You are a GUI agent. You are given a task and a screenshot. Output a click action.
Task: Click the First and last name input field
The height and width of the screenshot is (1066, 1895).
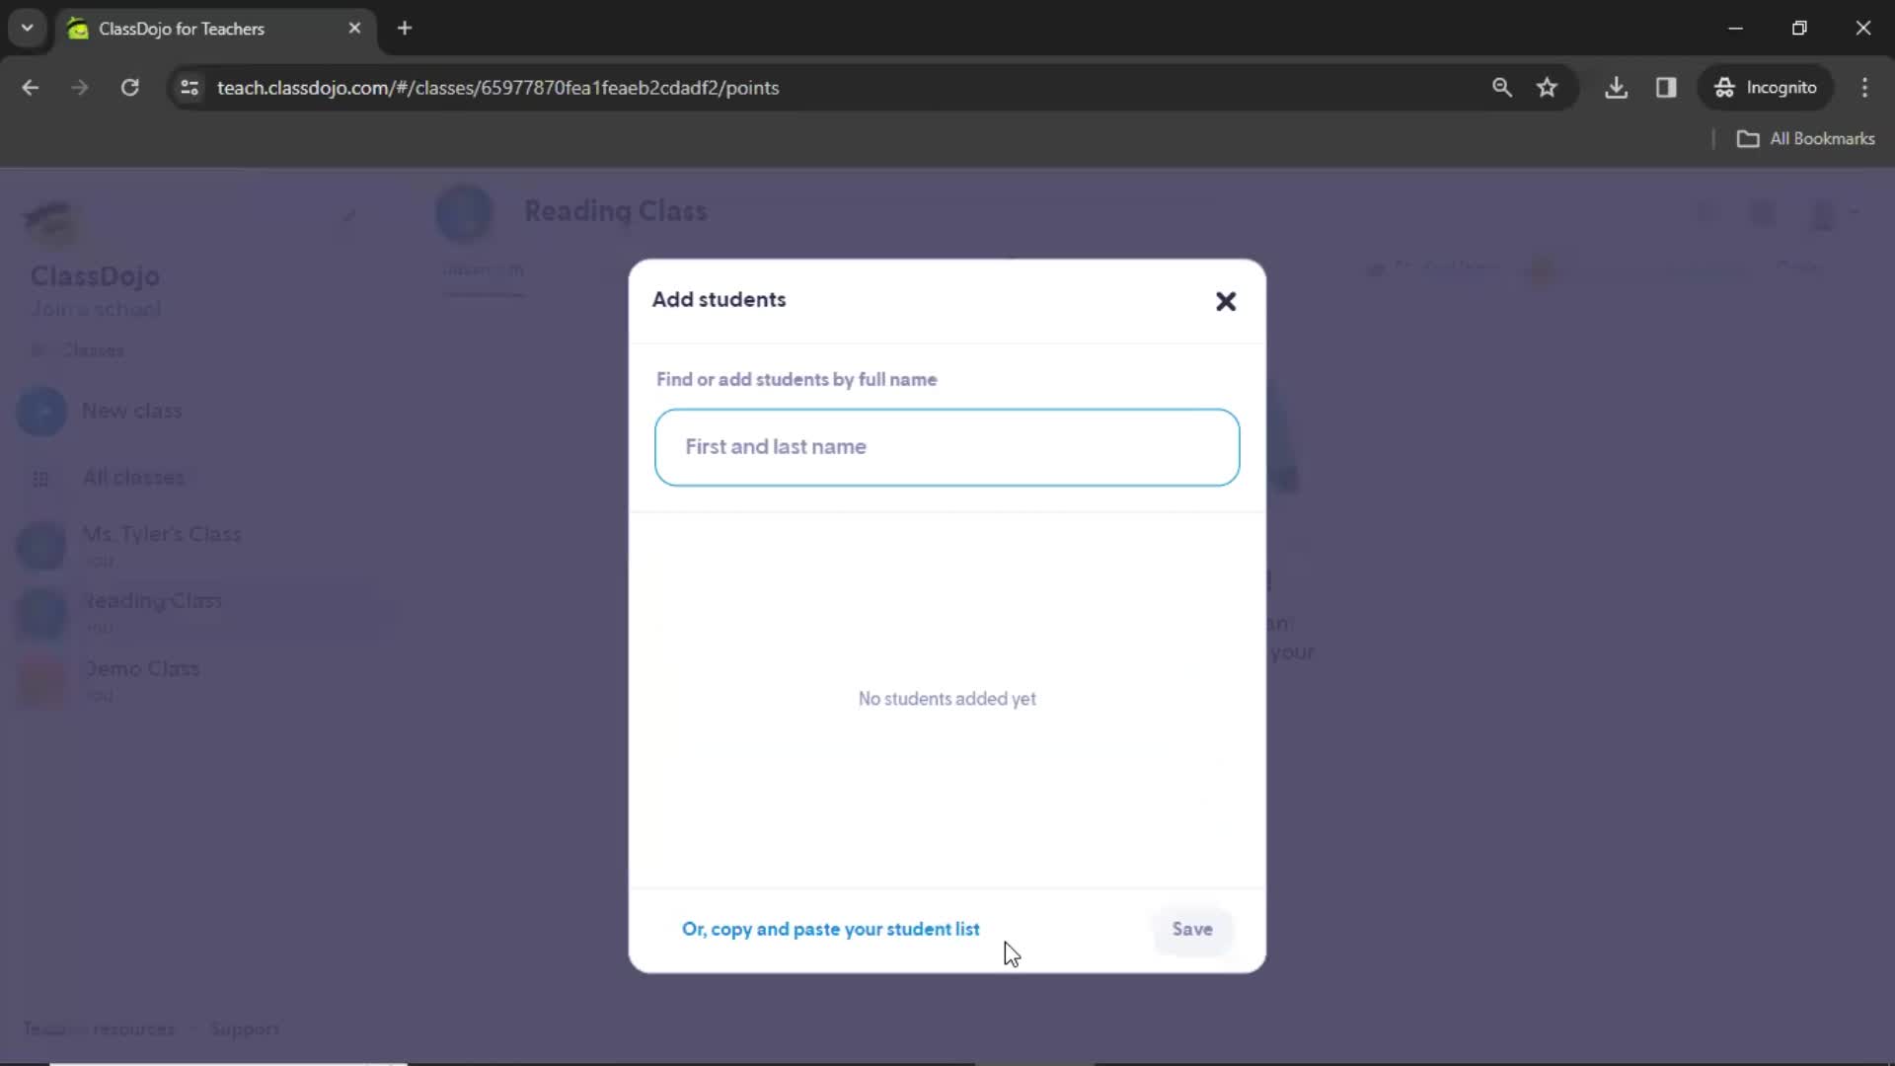[x=947, y=446]
